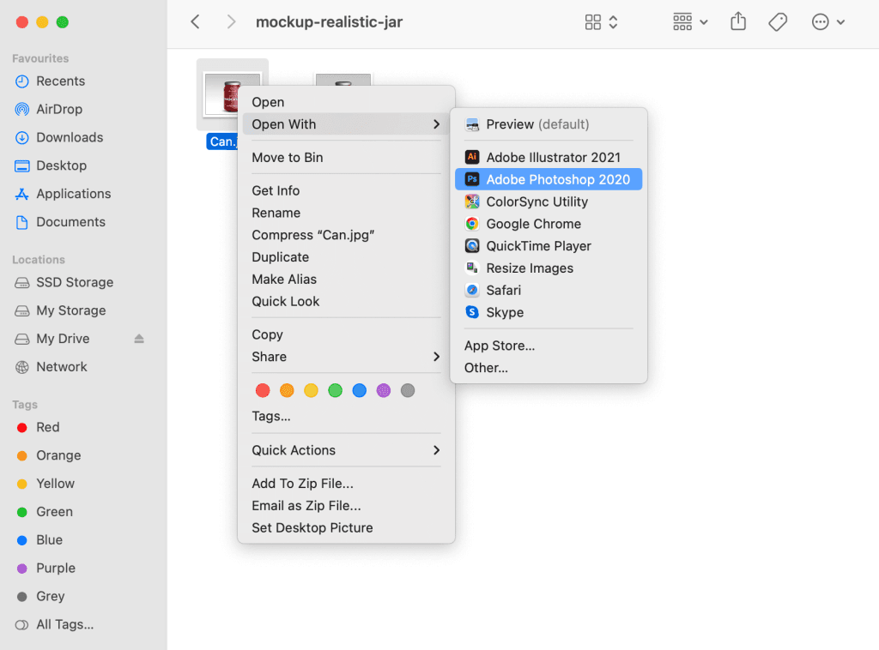This screenshot has width=879, height=650.
Task: Choose Other… in Open With submenu
Action: [x=549, y=368]
